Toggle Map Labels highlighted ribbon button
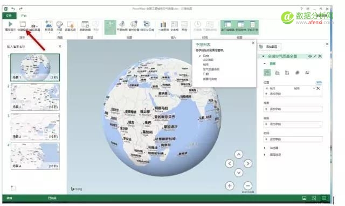This screenshot has height=206, width=345. point(110,27)
